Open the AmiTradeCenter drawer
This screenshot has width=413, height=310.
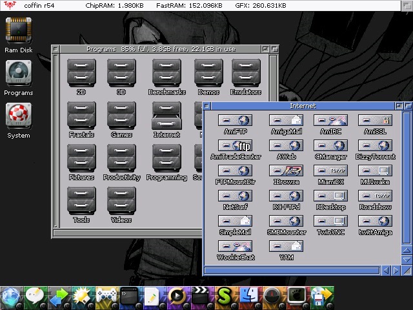(235, 145)
